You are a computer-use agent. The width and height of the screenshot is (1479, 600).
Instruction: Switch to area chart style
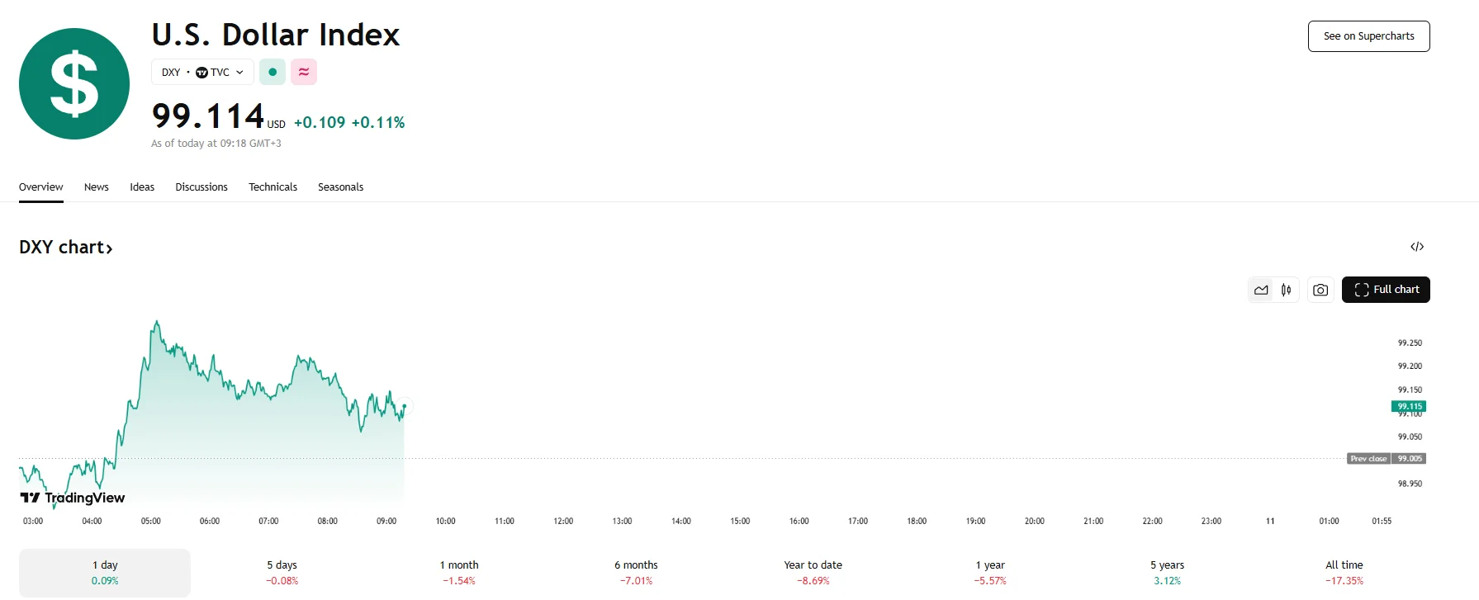pyautogui.click(x=1261, y=290)
